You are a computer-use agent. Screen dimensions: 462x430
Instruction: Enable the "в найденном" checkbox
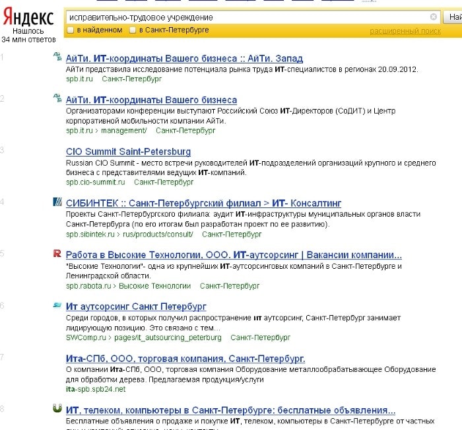[70, 30]
